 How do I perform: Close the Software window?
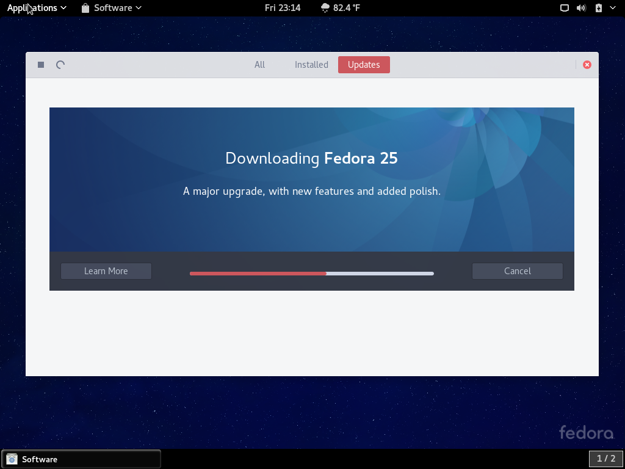(x=587, y=65)
